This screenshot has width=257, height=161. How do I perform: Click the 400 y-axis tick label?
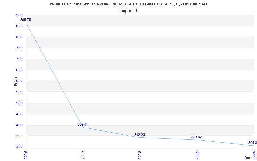19,125
